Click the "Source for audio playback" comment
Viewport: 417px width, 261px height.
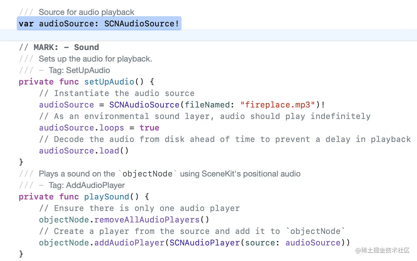click(86, 12)
